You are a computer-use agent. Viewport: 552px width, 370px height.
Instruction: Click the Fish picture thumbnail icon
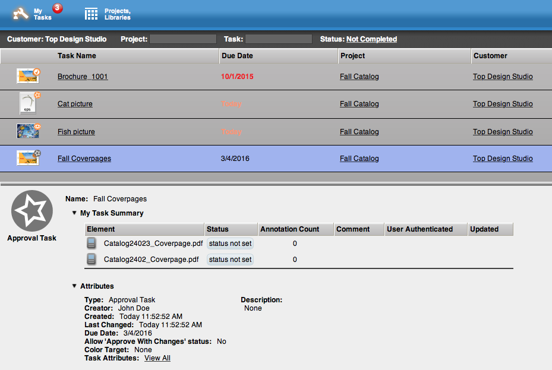pos(28,131)
